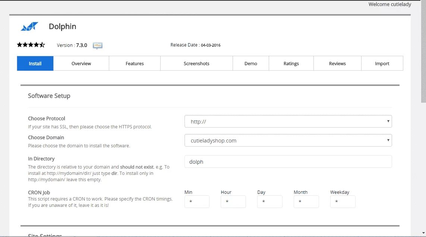Viewport: 426px width, 237px height.
Task: Click the 'Choose Domain' label
Action: [x=46, y=138]
